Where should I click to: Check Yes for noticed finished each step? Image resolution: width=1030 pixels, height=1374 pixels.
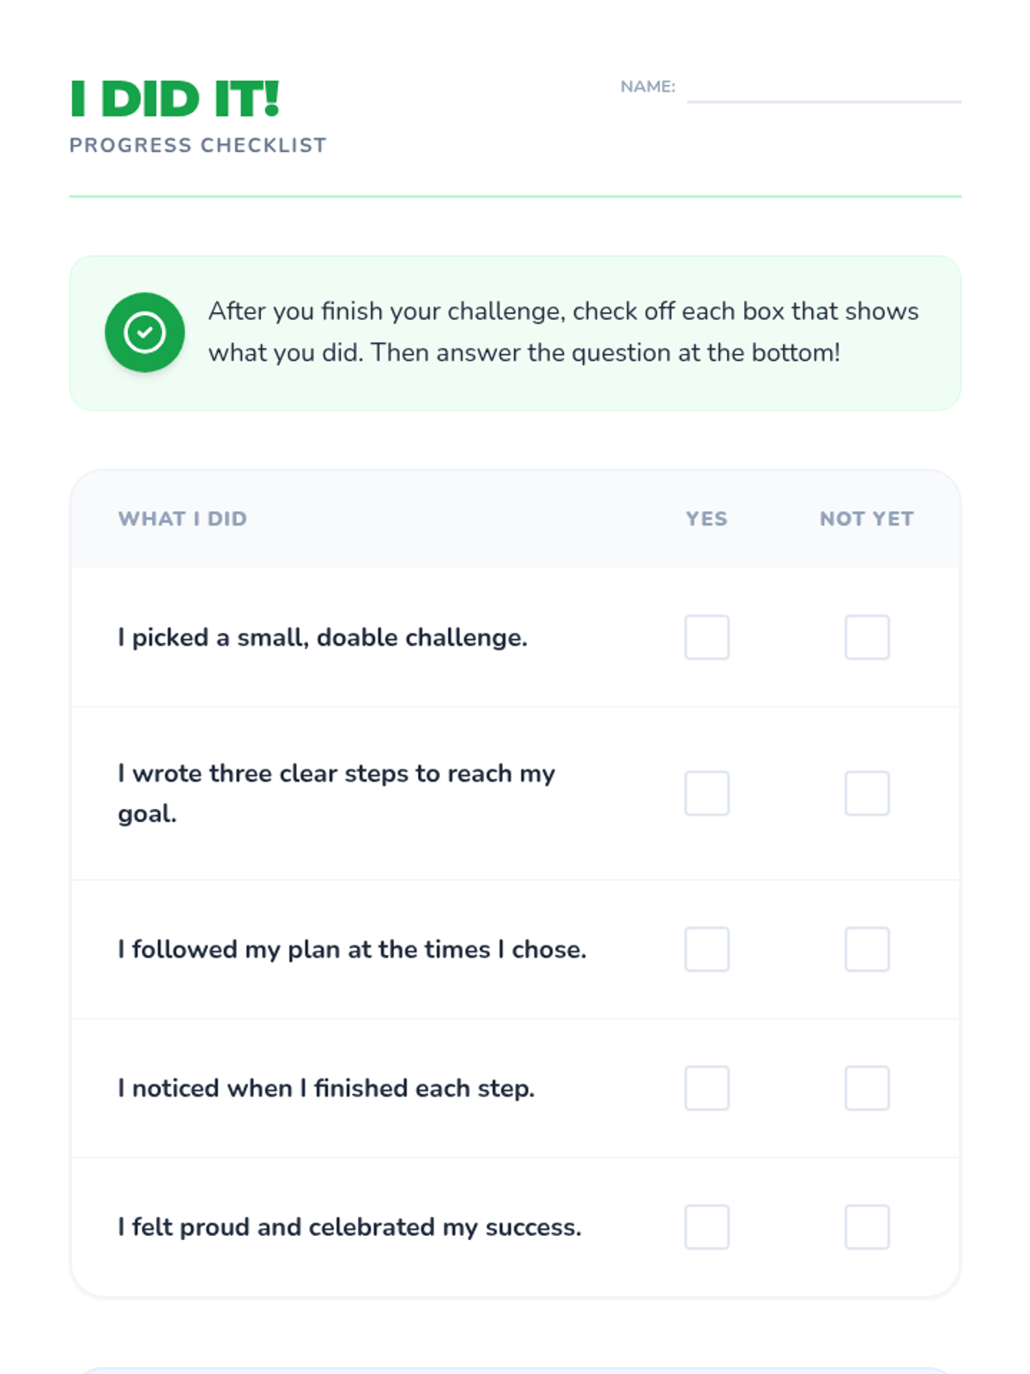click(706, 1088)
